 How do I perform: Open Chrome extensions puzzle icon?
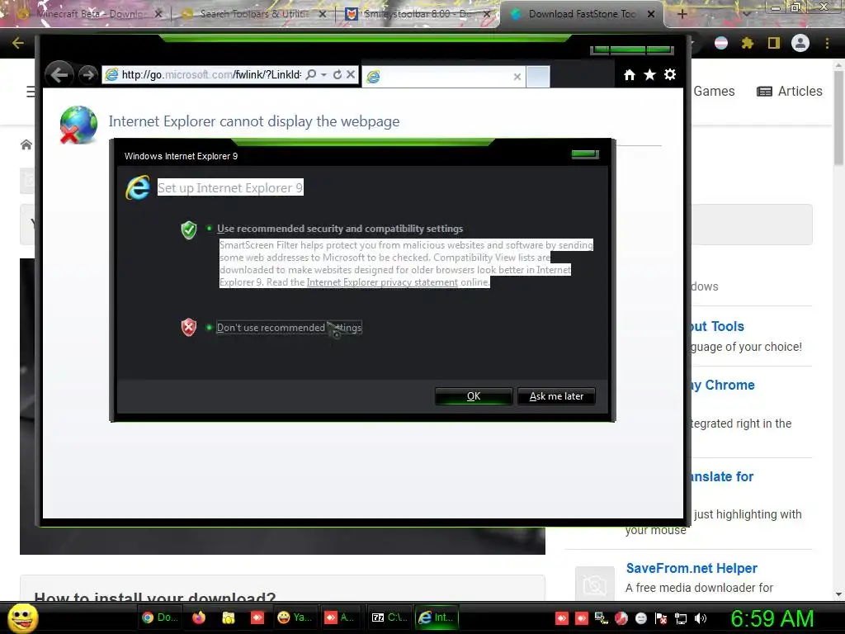click(747, 43)
